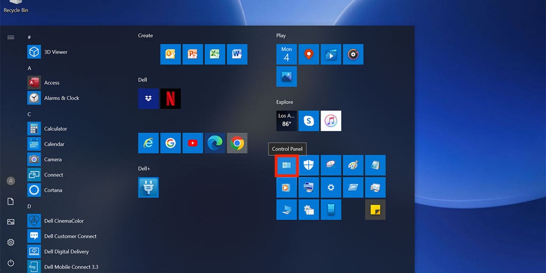
Task: Open Settings from the Start sidebar
Action: point(11,243)
